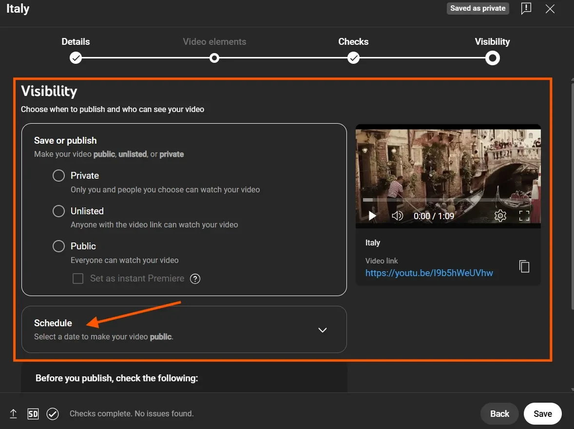Expand the Schedule section chevron
This screenshot has height=429, width=574.
pyautogui.click(x=323, y=330)
